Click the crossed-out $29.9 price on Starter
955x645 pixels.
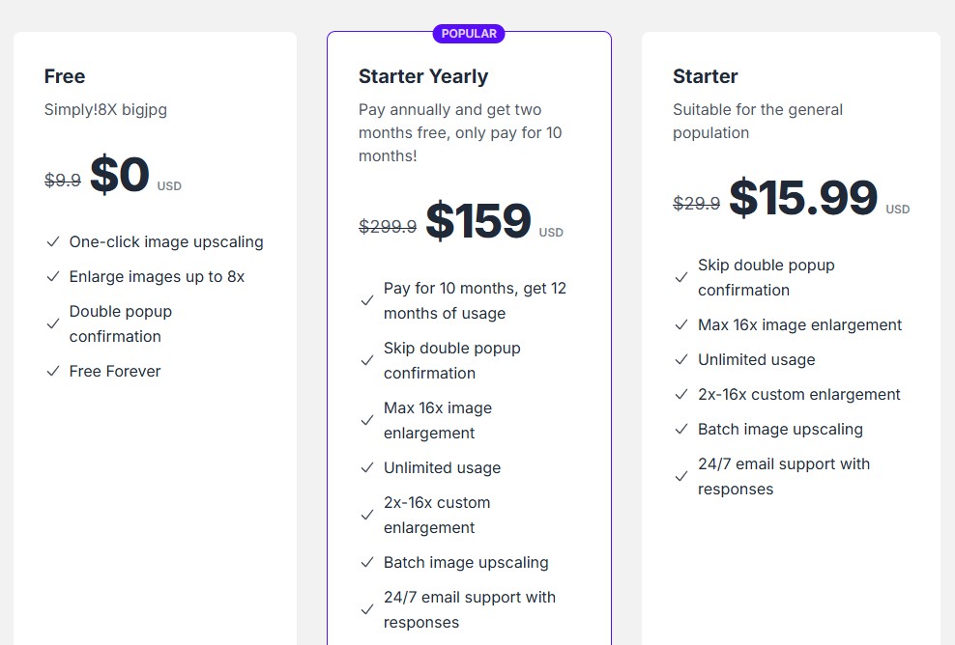point(697,203)
